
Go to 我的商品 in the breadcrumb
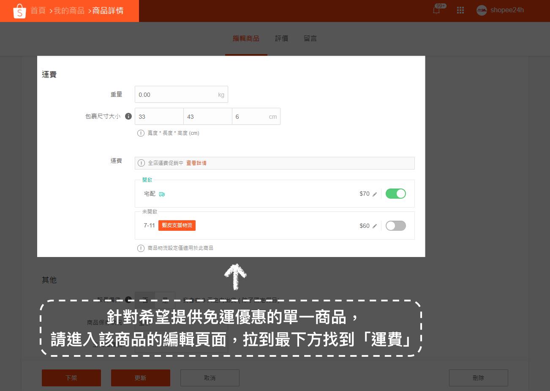point(69,11)
